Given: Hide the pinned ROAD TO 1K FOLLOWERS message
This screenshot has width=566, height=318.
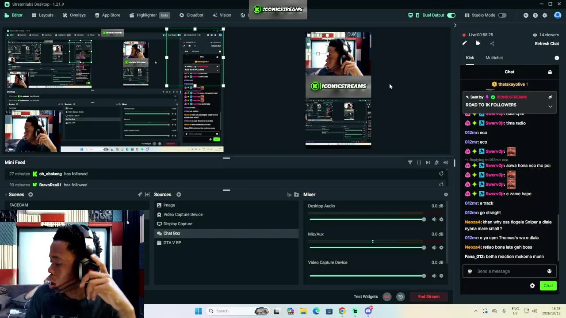Looking at the screenshot, I should click(x=550, y=97).
